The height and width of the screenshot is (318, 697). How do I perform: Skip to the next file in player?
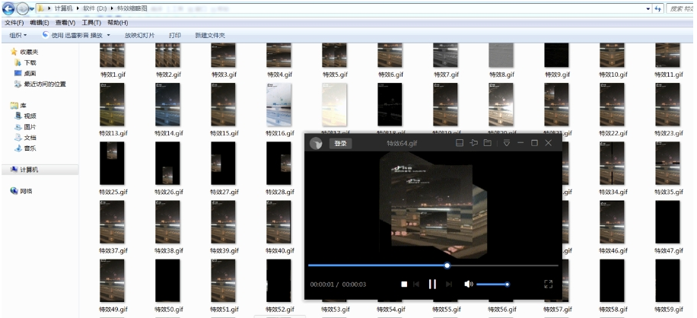(x=449, y=284)
